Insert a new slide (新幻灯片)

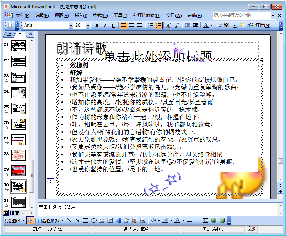point(255,26)
